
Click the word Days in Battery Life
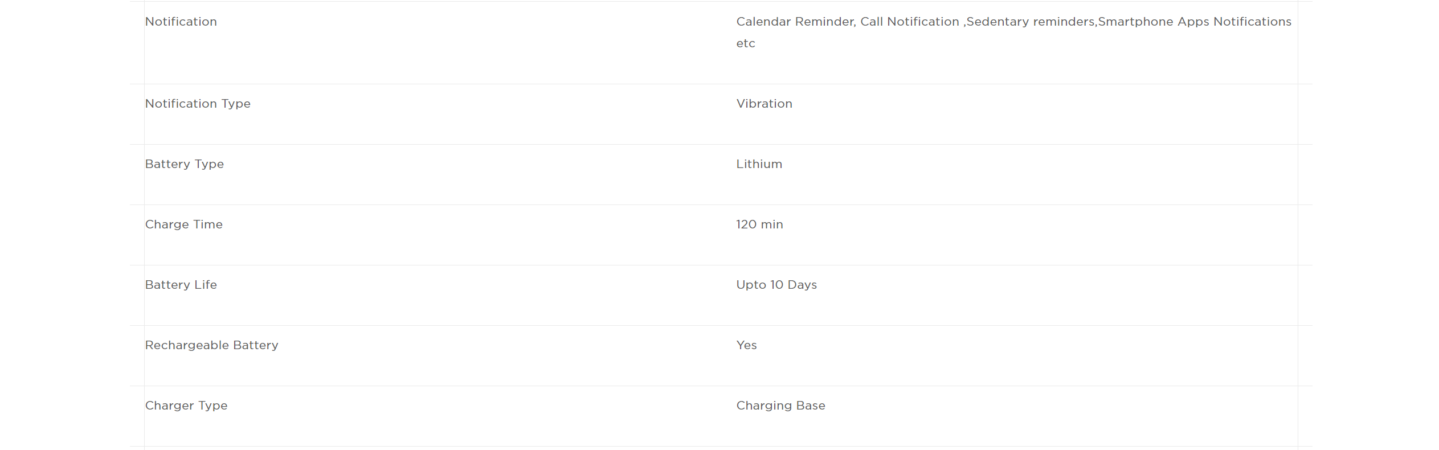pos(802,285)
